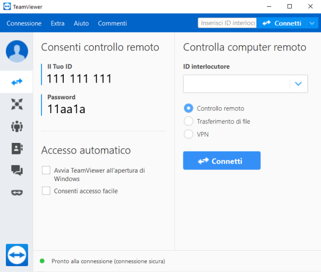
Task: Tick the Consenti accesso facile checkbox
Action: click(x=46, y=191)
